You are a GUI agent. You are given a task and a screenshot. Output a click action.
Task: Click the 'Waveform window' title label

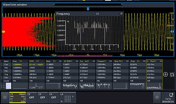(x=15, y=5)
